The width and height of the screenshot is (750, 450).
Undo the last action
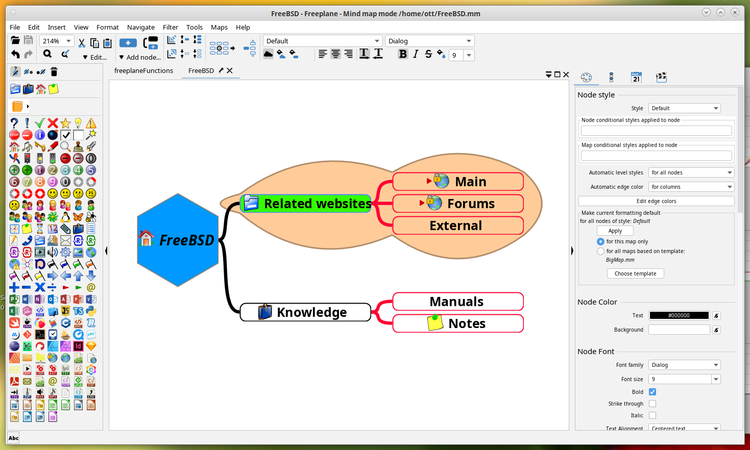tap(15, 54)
